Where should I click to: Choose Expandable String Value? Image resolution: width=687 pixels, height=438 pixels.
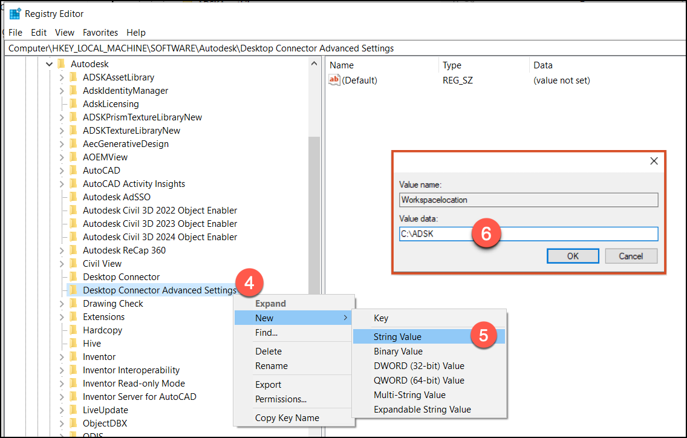coord(429,409)
